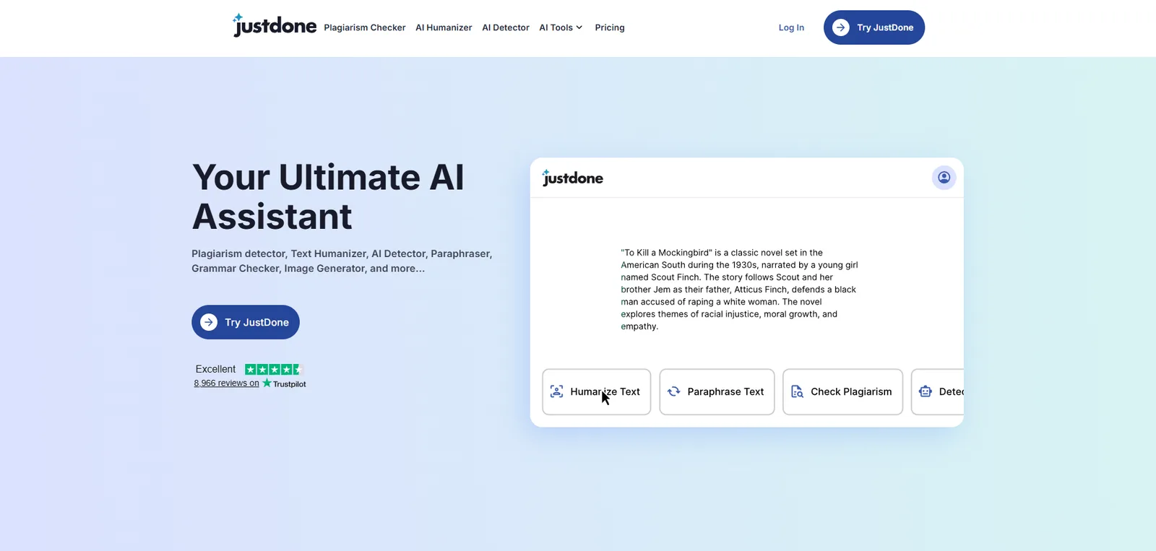Click the To Kill a Mockingbird sample paragraph
1156x551 pixels.
point(739,290)
